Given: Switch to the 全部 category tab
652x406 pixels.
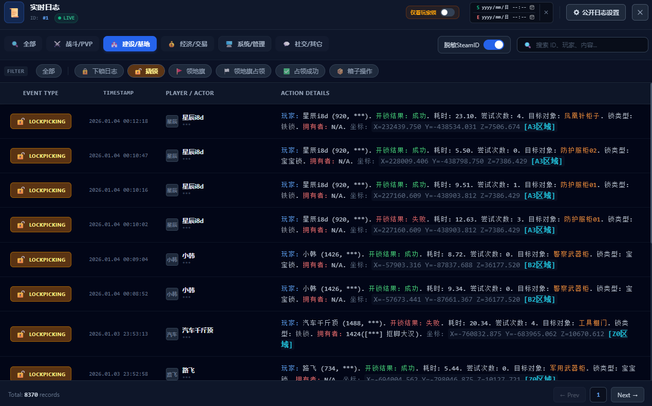Looking at the screenshot, I should click(x=23, y=44).
